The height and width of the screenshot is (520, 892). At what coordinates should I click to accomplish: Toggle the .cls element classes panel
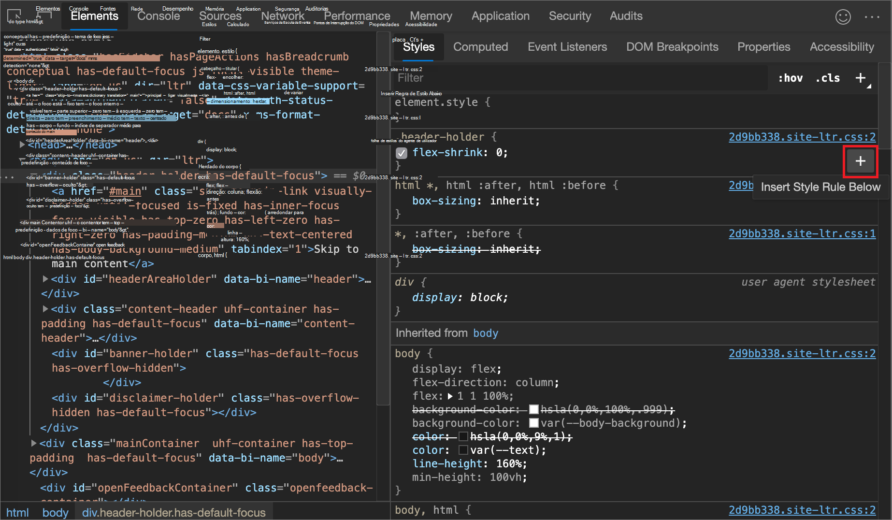click(828, 78)
